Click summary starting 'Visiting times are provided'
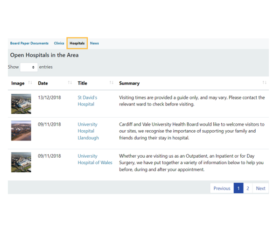 tap(192, 101)
